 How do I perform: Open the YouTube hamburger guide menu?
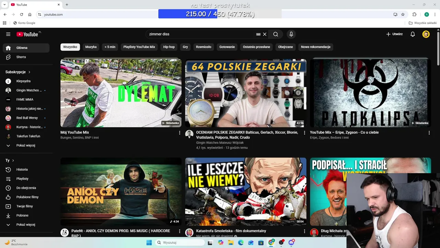point(8,34)
